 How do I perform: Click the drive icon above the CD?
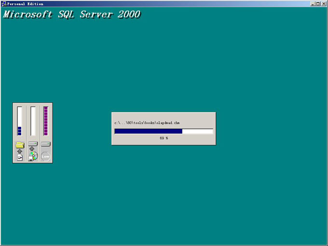pos(33,144)
